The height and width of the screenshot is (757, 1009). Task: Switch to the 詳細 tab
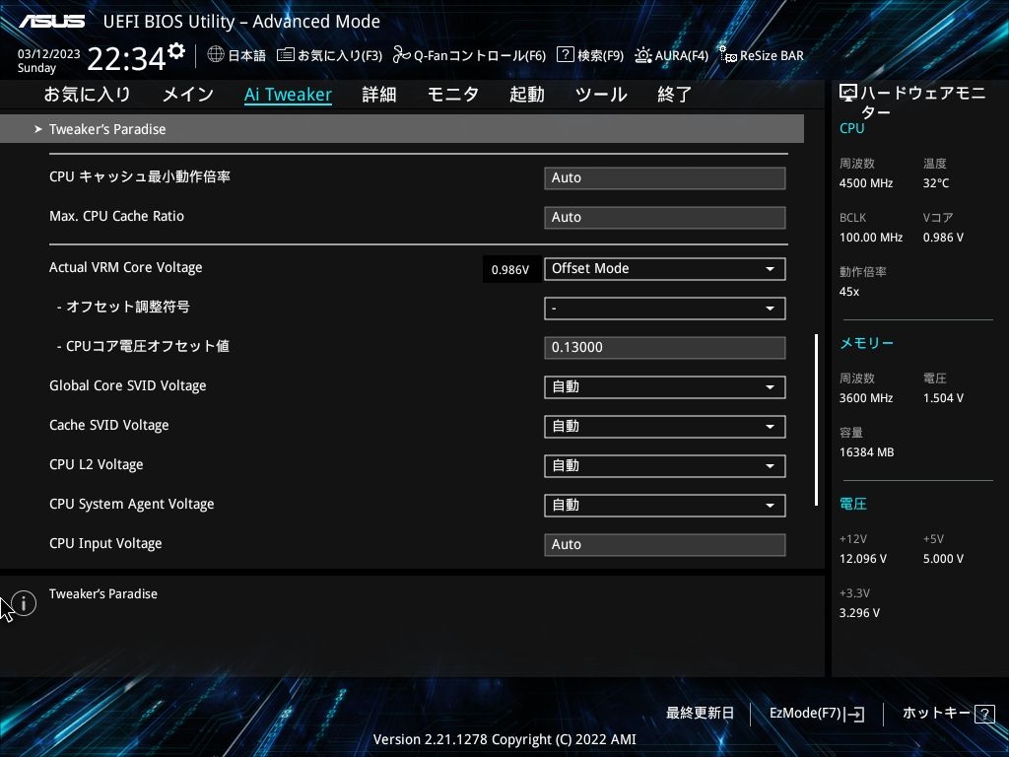click(x=379, y=95)
